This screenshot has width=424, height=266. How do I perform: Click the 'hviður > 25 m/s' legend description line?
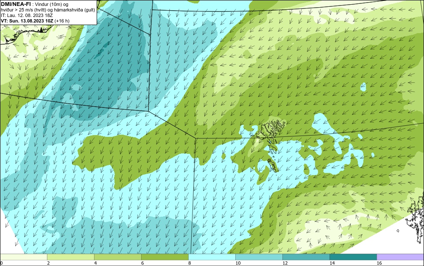[48, 10]
